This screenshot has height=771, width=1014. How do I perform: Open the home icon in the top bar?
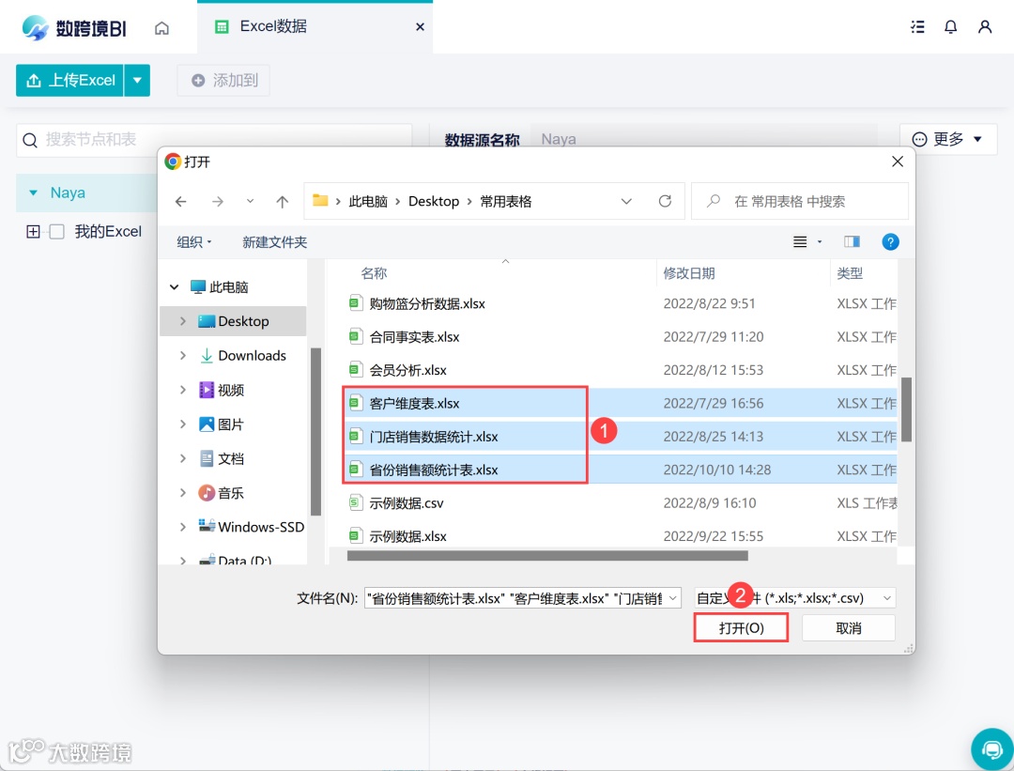pyautogui.click(x=161, y=26)
